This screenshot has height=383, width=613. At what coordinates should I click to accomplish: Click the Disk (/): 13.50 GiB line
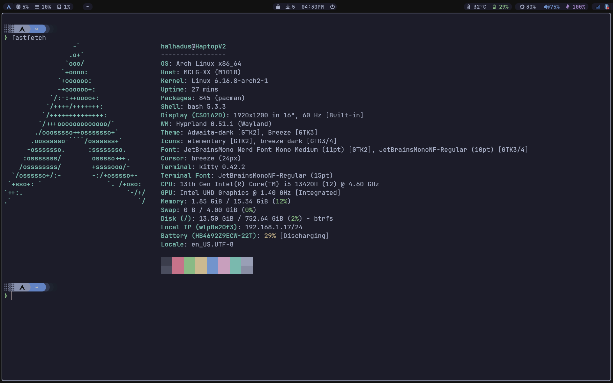(247, 219)
